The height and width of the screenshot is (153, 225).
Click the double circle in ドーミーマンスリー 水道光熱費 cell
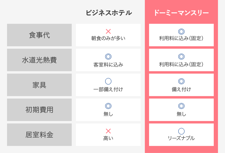[181, 56]
